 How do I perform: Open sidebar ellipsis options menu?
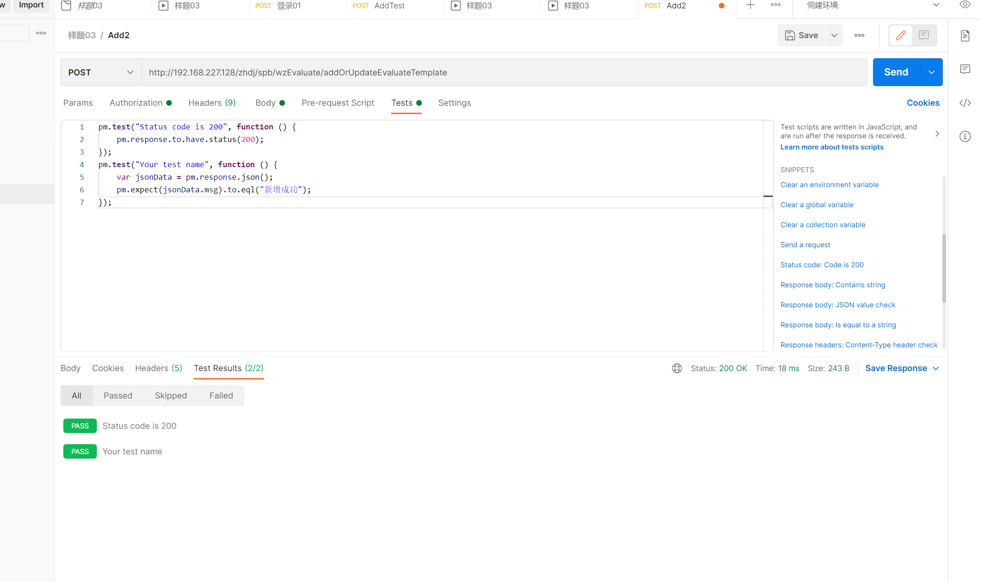(x=41, y=33)
